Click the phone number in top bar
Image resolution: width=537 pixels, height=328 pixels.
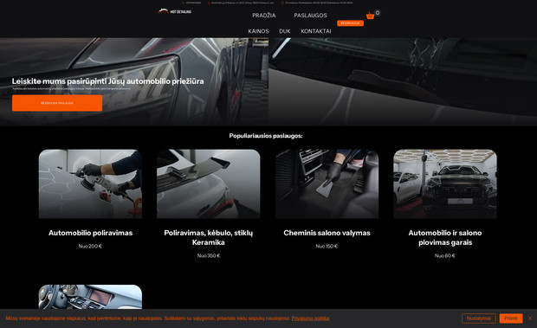pos(193,3)
